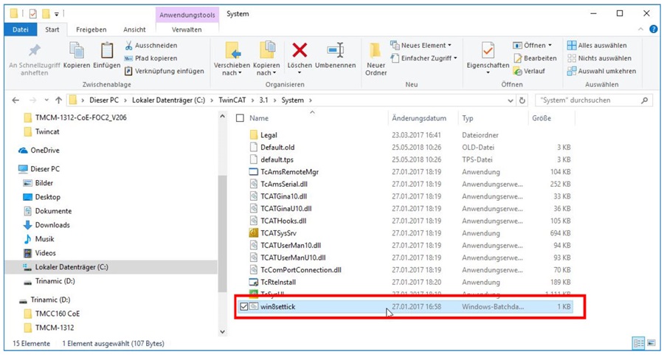This screenshot has width=664, height=355.
Task: Click the red Löschen delete icon
Action: click(300, 51)
